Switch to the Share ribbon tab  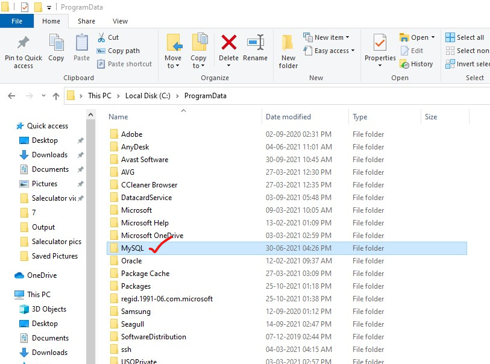point(87,21)
